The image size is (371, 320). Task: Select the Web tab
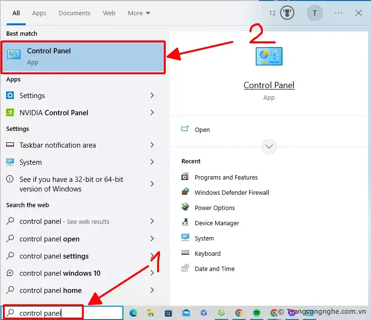tap(109, 13)
